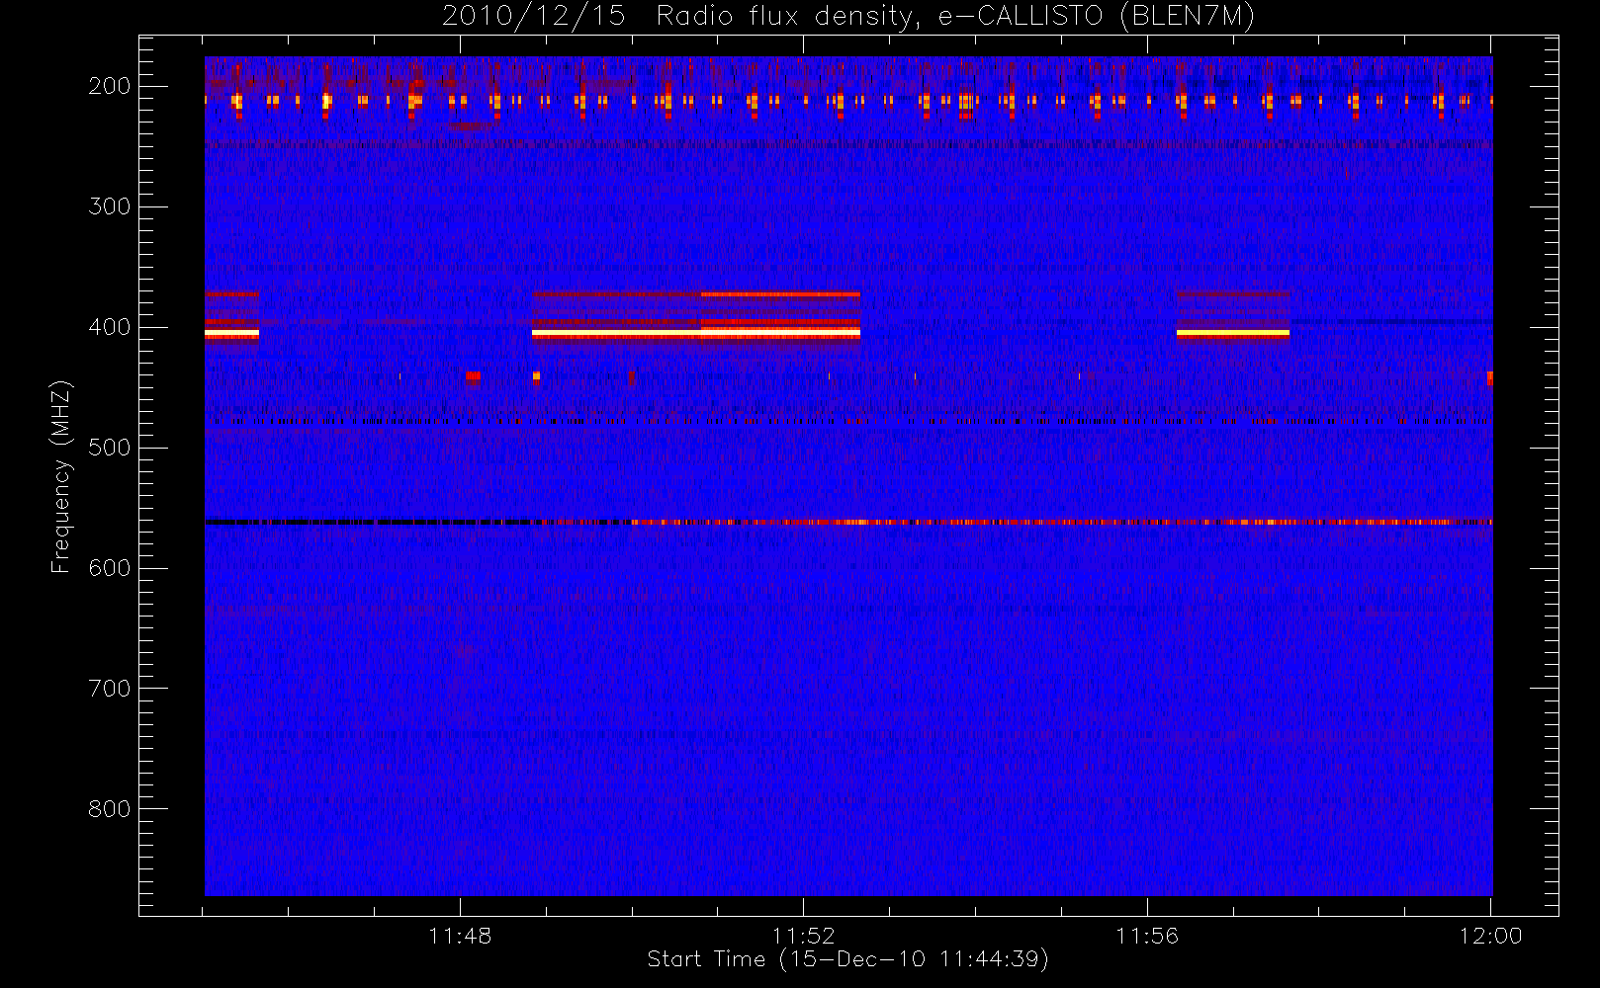Image resolution: width=1600 pixels, height=988 pixels.
Task: Click the 'Frequency (MHZ)' axis label
Action: click(x=61, y=476)
